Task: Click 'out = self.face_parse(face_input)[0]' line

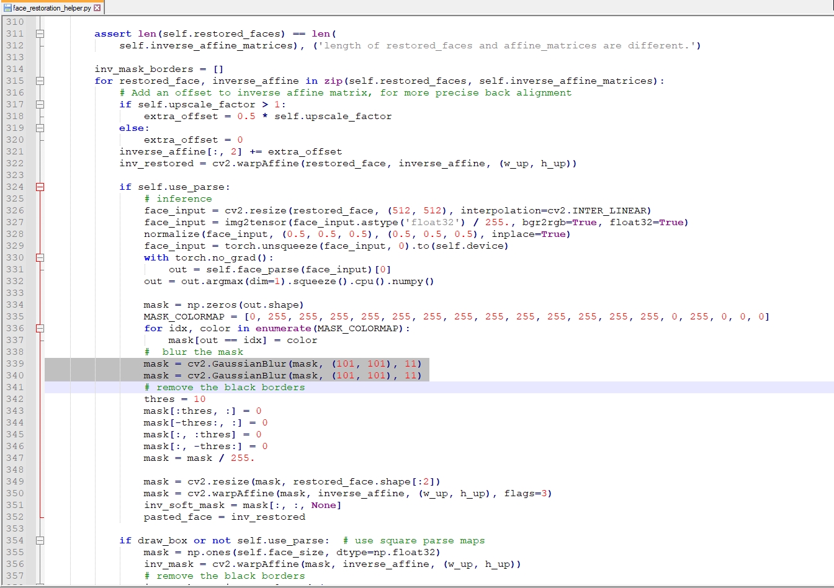Action: click(280, 270)
